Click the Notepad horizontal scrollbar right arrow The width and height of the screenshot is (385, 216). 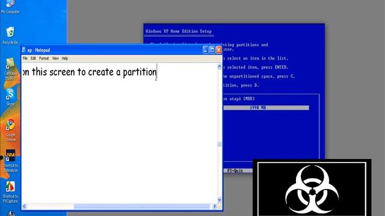pyautogui.click(x=214, y=206)
